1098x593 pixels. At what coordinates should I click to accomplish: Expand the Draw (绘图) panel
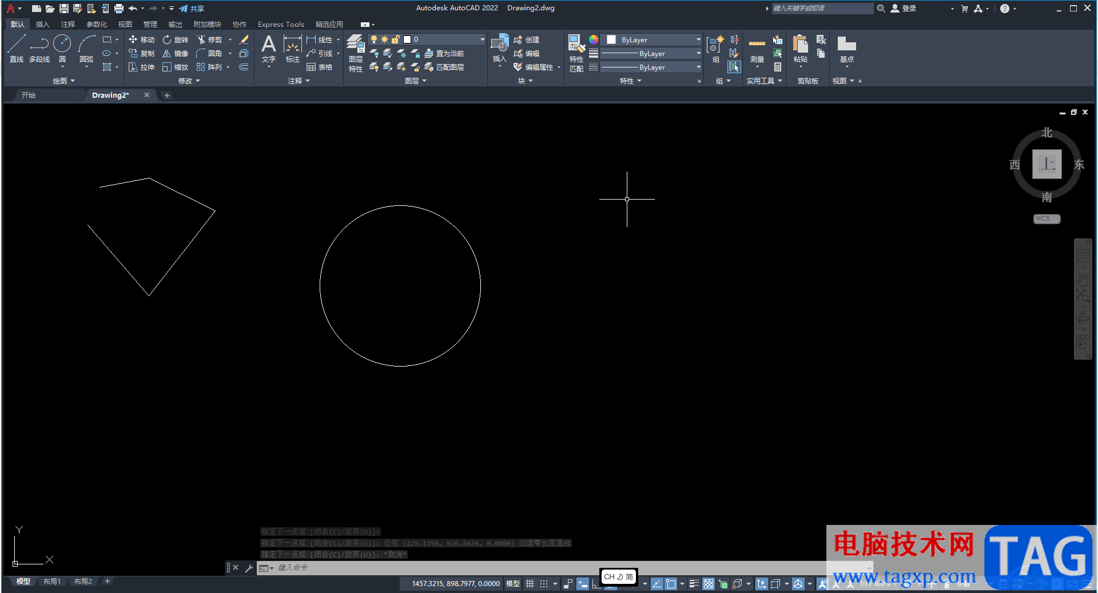tap(63, 81)
